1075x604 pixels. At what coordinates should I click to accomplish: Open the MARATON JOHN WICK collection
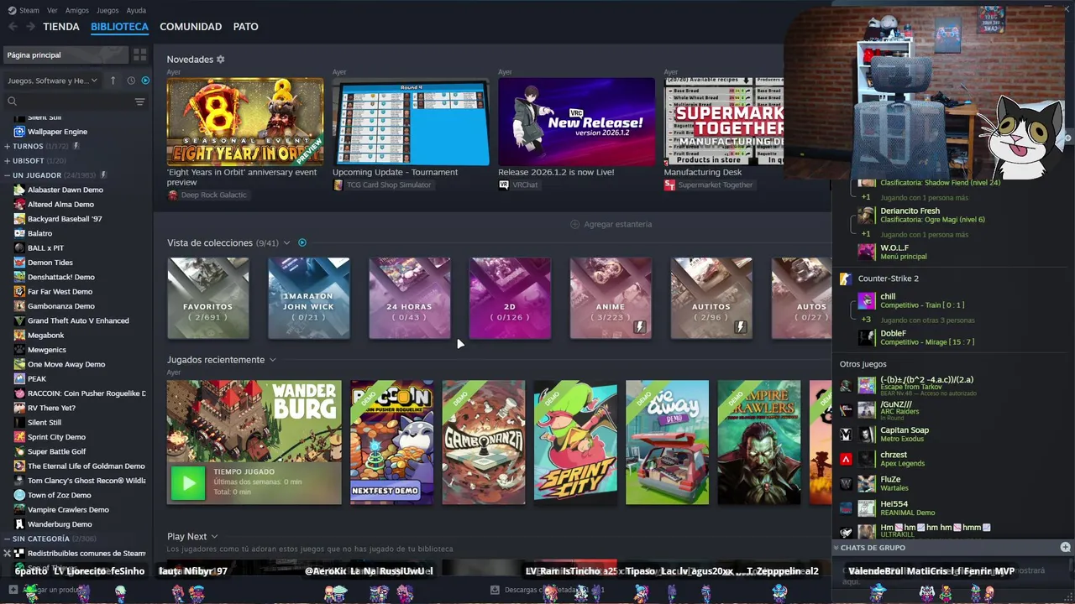point(308,298)
